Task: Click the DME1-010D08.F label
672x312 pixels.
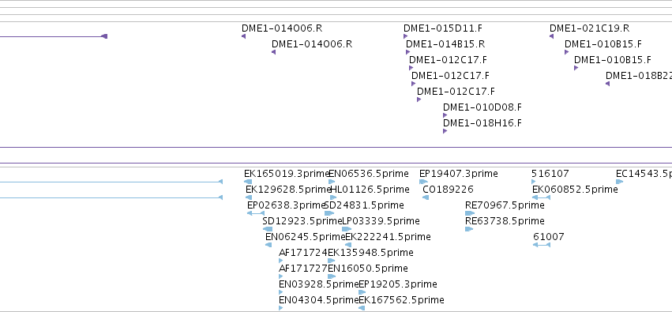Action: (482, 107)
